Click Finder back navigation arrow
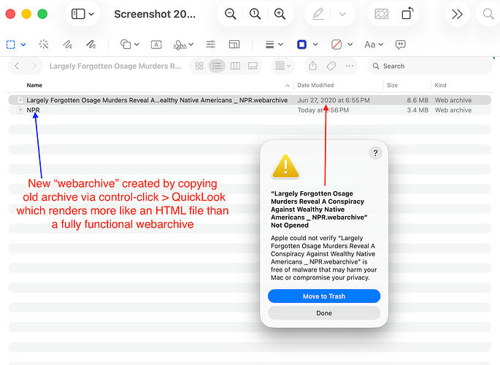500x365 pixels. 17,66
